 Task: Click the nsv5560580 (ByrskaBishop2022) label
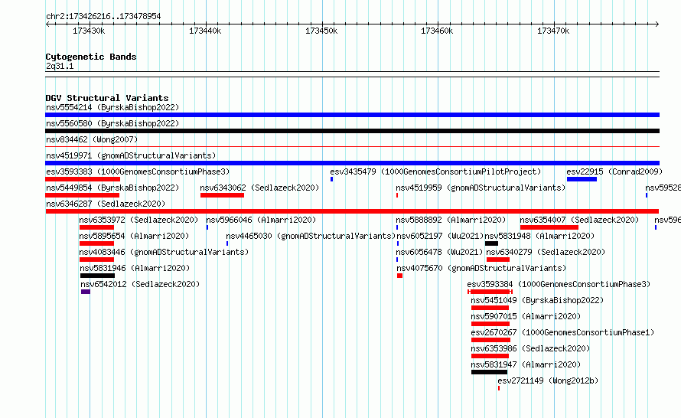pos(112,123)
